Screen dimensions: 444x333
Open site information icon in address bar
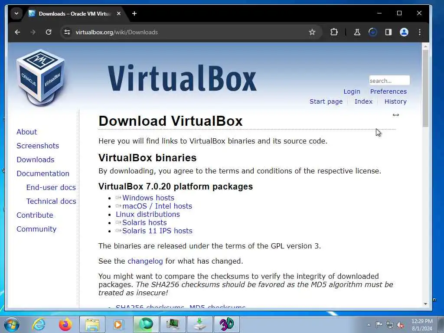click(67, 32)
